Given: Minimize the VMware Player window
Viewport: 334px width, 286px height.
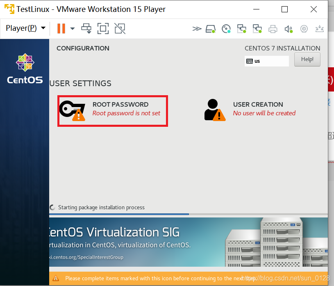Looking at the screenshot, I should (256, 9).
